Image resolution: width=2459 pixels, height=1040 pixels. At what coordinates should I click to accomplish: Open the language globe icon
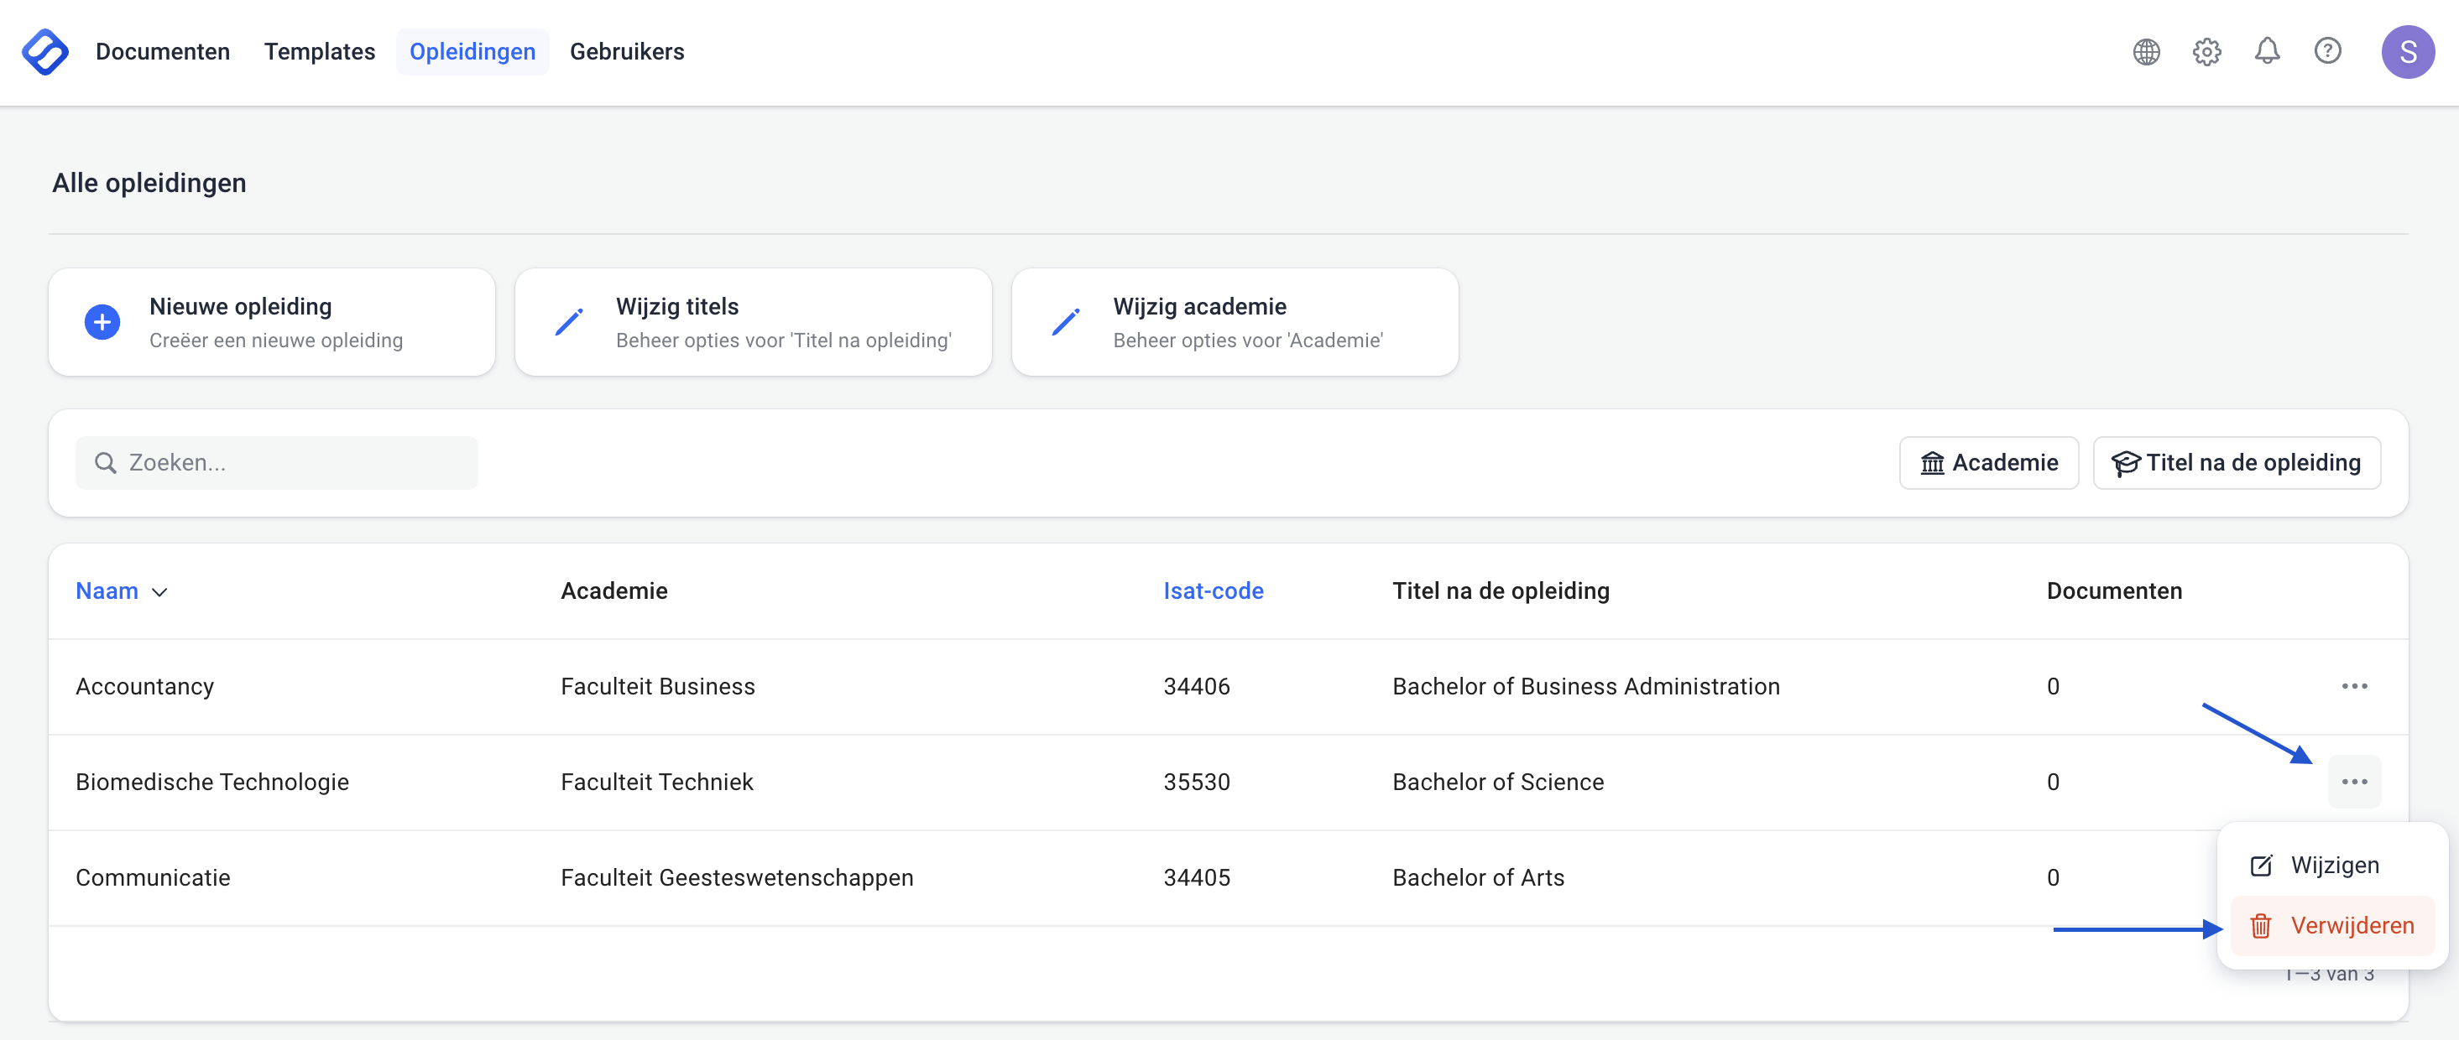coord(2146,51)
